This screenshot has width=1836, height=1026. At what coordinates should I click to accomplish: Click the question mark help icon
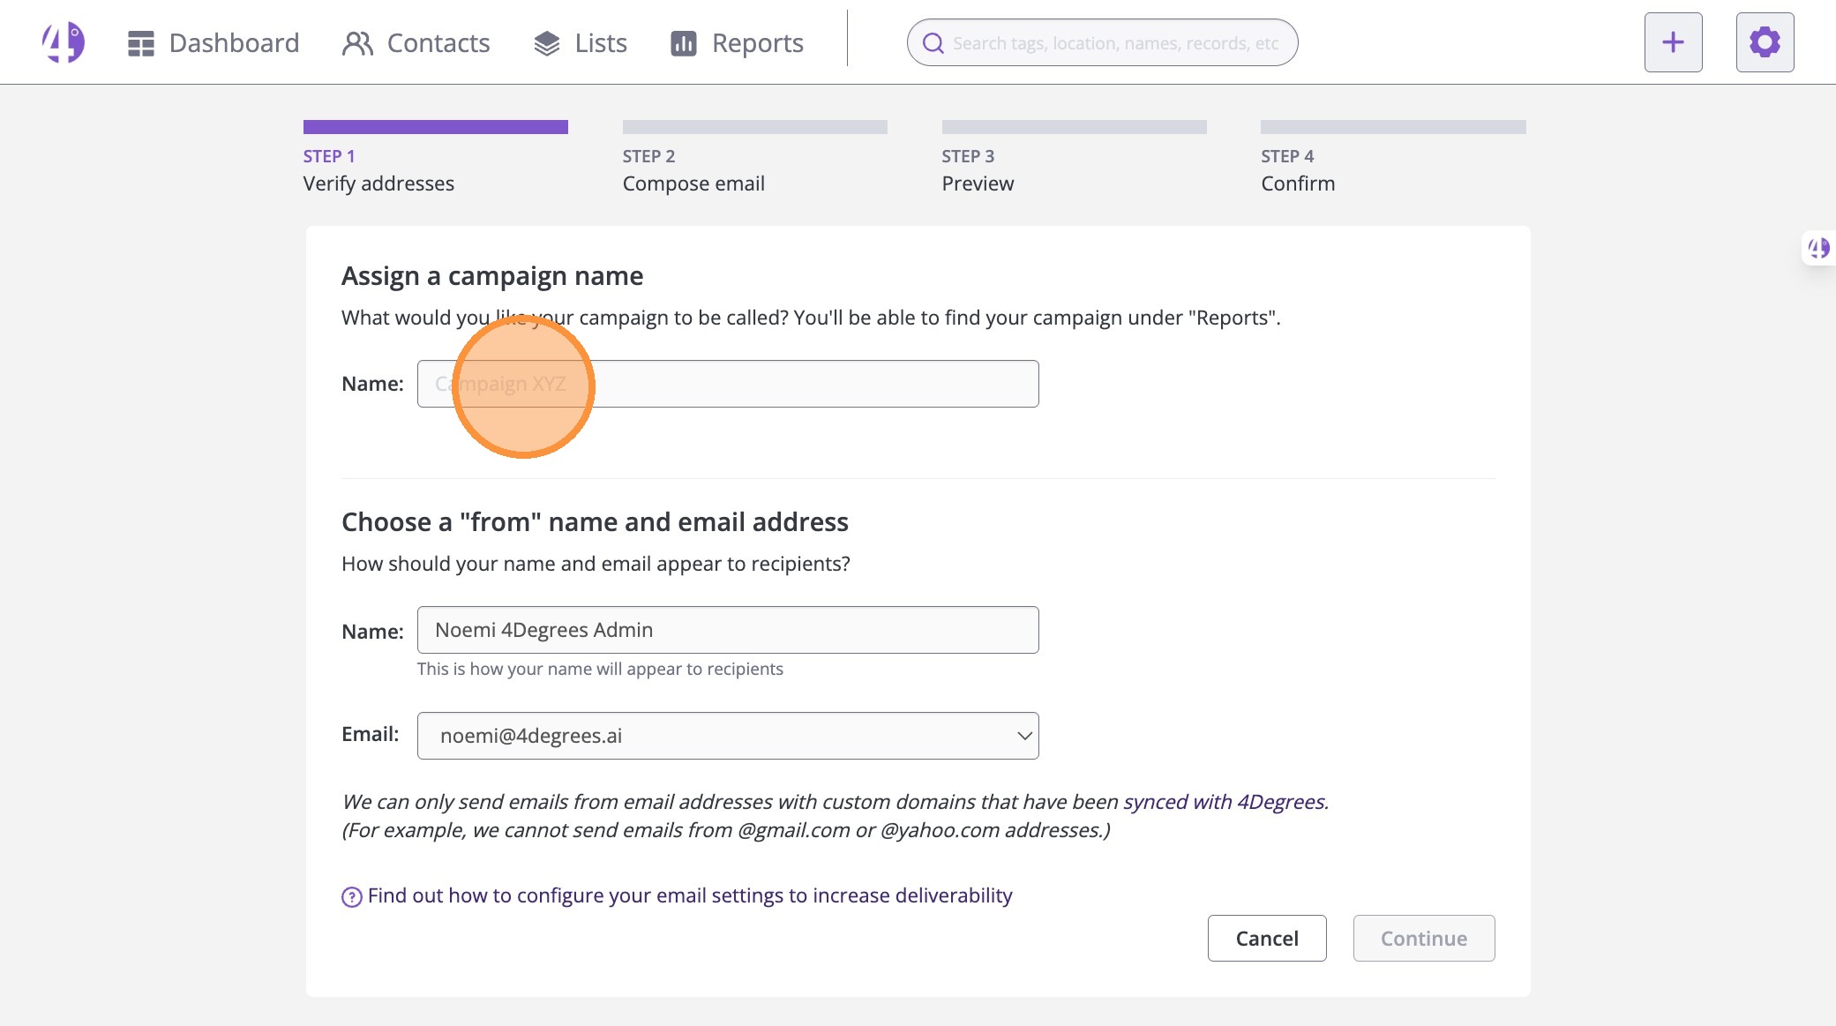coord(351,897)
